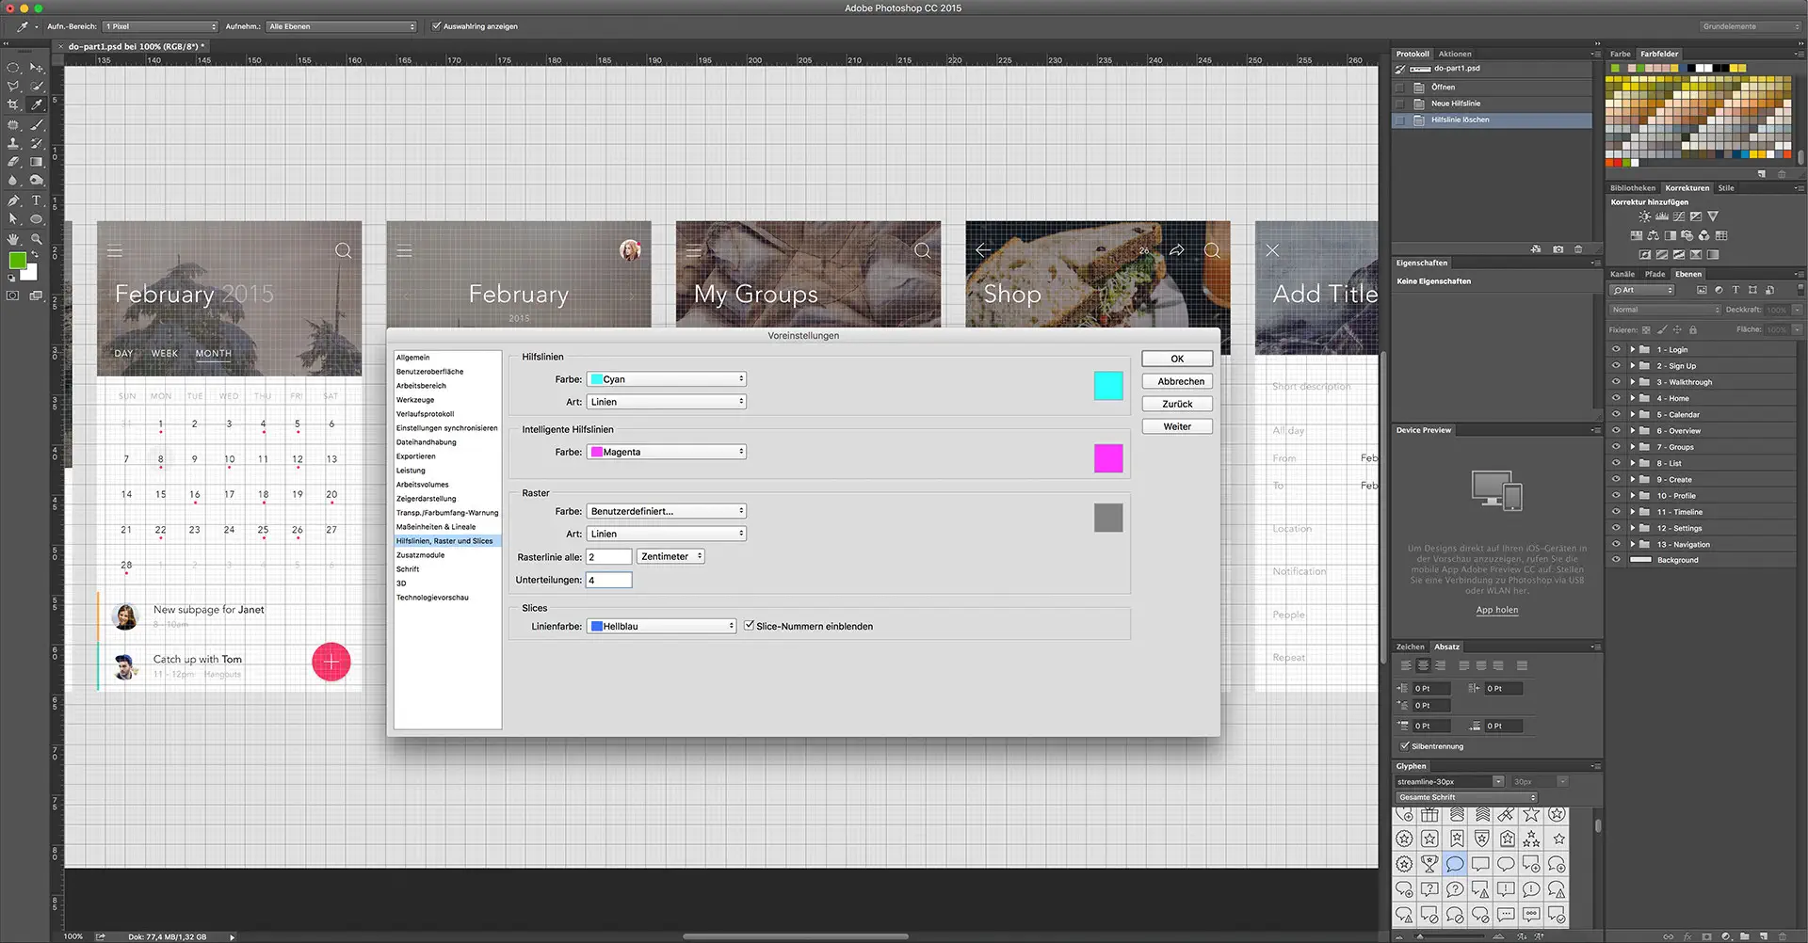Open the Hilfslinien Farbe Cyan dropdown
1808x943 pixels.
[667, 379]
